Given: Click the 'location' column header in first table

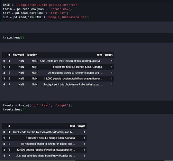Looking at the screenshot, I should tap(32, 55).
